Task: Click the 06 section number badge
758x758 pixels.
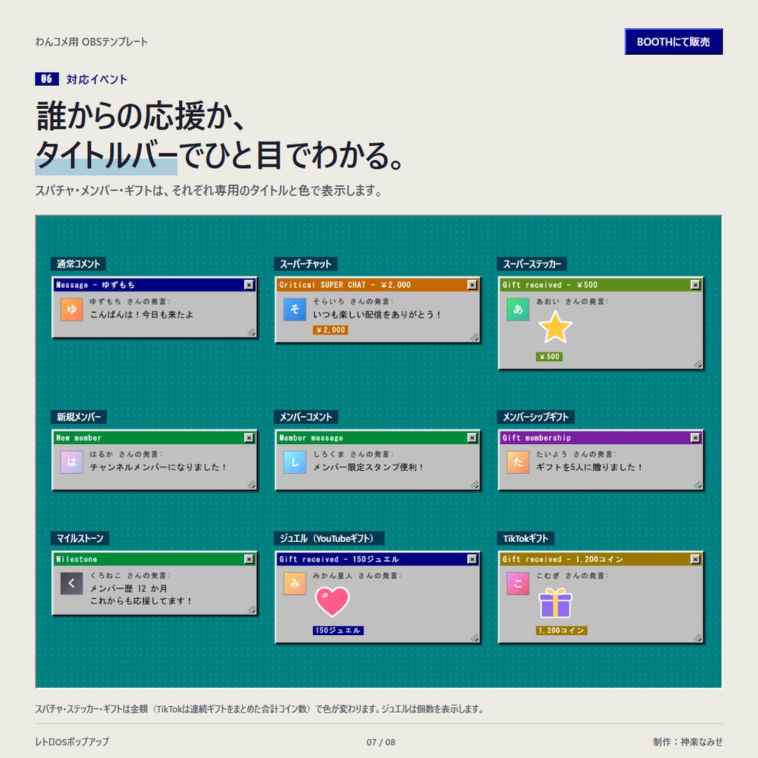Action: tap(47, 78)
